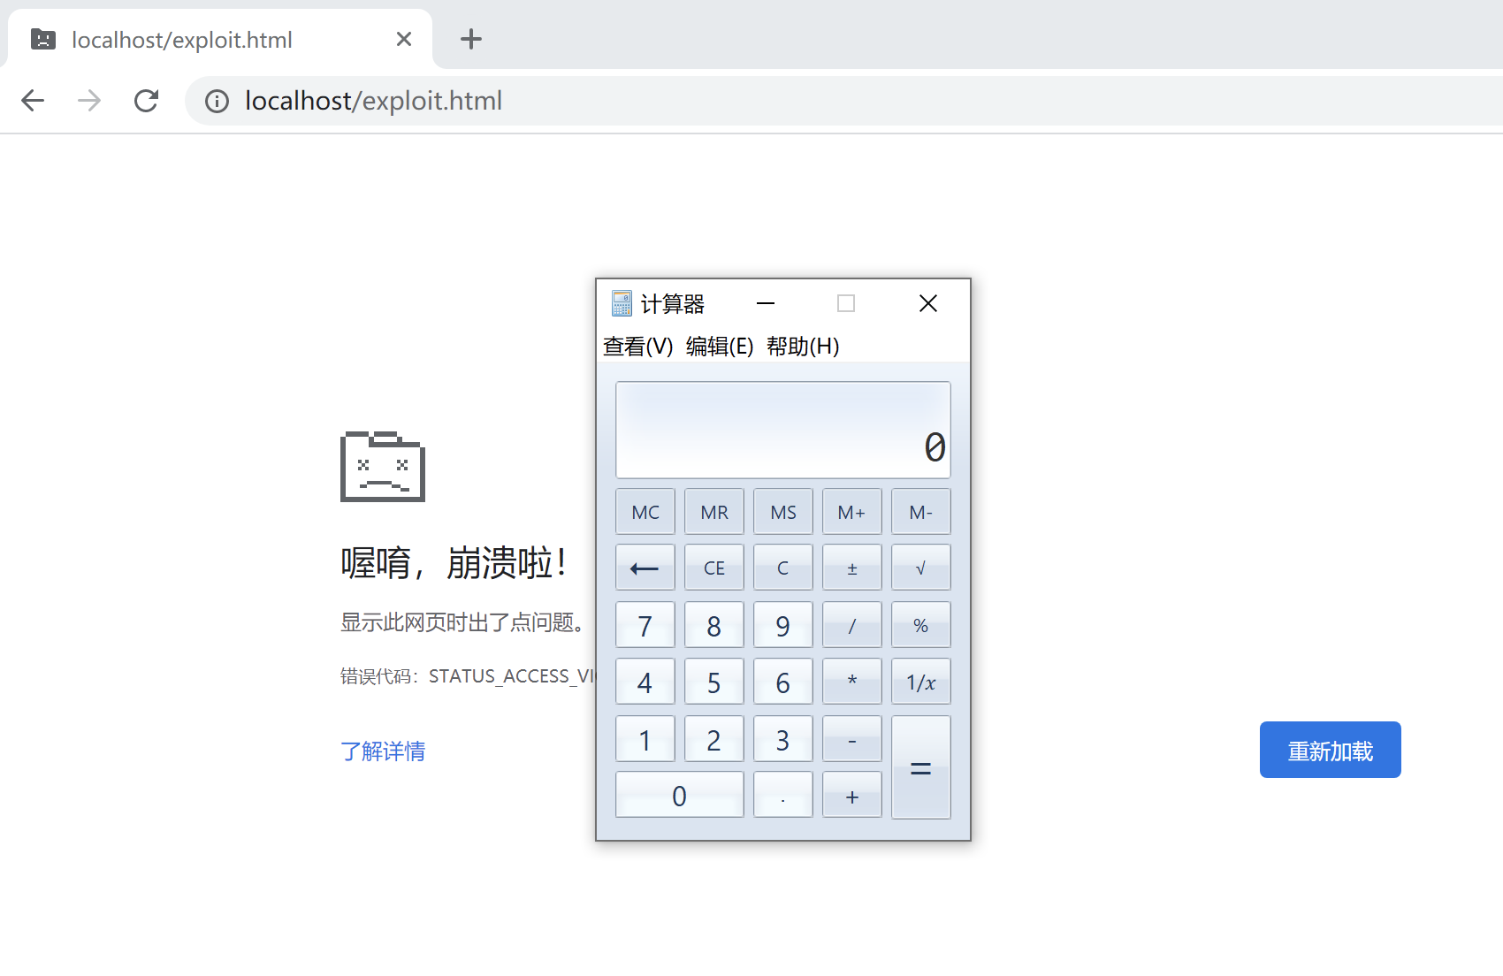Viewport: 1503px width, 976px height.
Task: Open the 编辑(E) menu in Calculator
Action: pos(720,346)
